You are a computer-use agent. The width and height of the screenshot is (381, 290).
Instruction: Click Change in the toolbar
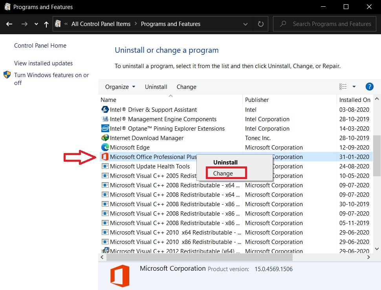pos(186,87)
